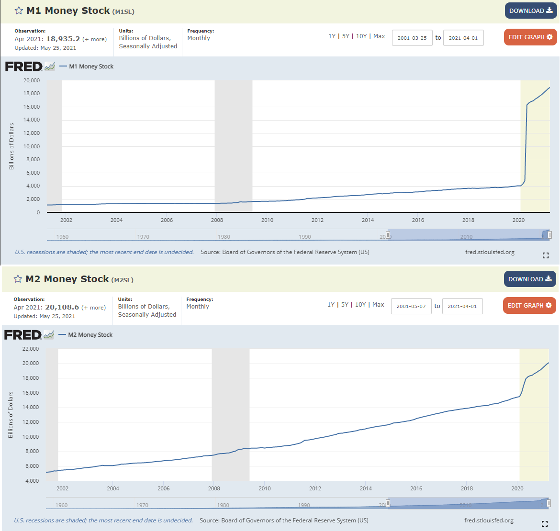Select Max range for M2 chart
Image resolution: width=560 pixels, height=531 pixels.
tap(378, 305)
